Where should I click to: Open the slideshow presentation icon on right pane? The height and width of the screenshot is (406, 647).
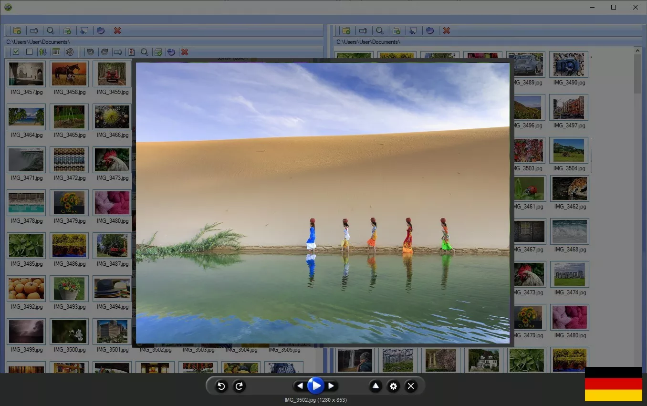(413, 31)
